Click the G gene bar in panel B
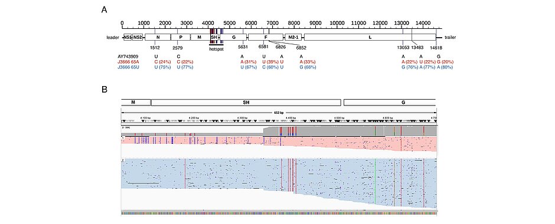The height and width of the screenshot is (224, 555). (x=390, y=103)
